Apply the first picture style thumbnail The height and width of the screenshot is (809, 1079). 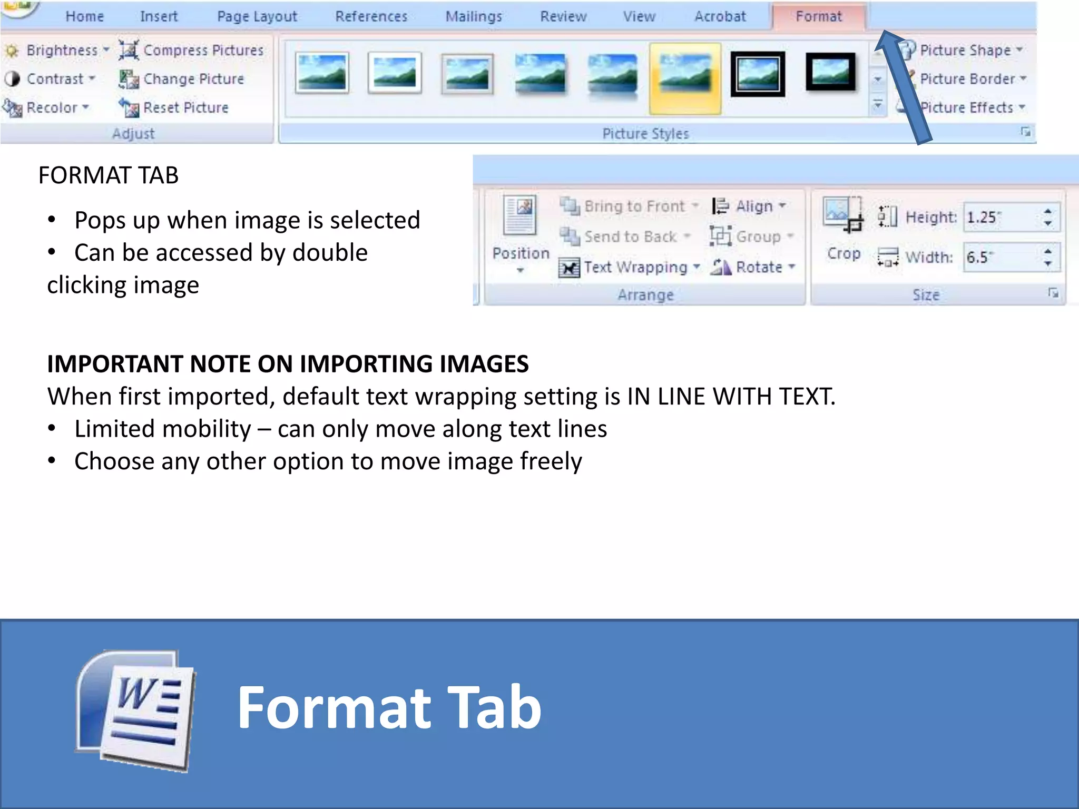point(322,73)
